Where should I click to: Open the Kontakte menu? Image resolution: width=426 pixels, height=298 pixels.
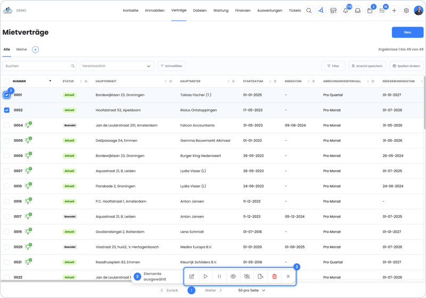tap(130, 11)
